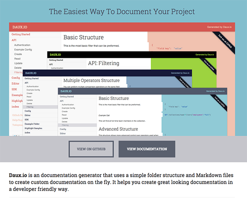Open Authentication in red-themed sidebar

tap(22, 45)
